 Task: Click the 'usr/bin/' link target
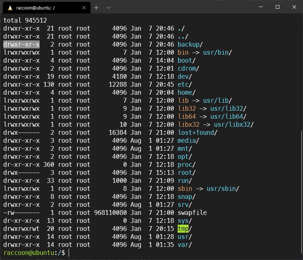217,52
